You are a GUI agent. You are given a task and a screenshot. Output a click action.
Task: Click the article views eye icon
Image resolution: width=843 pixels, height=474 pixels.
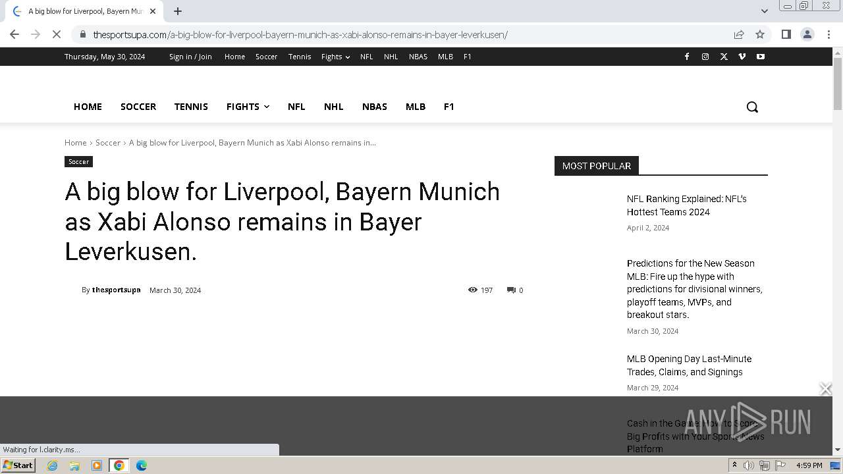(472, 290)
